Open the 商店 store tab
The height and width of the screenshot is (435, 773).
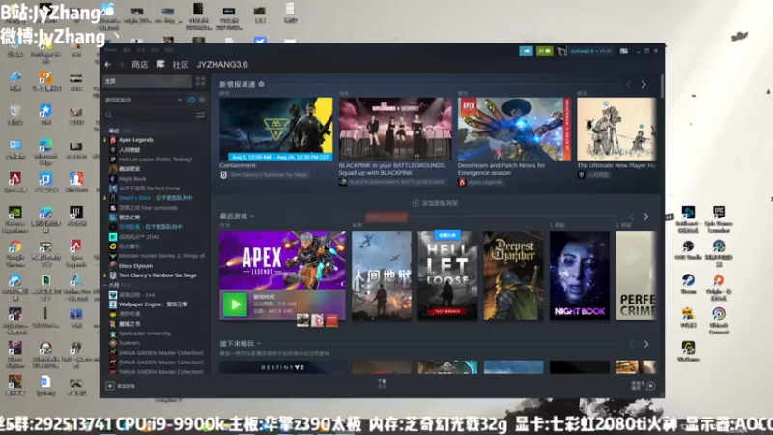140,64
